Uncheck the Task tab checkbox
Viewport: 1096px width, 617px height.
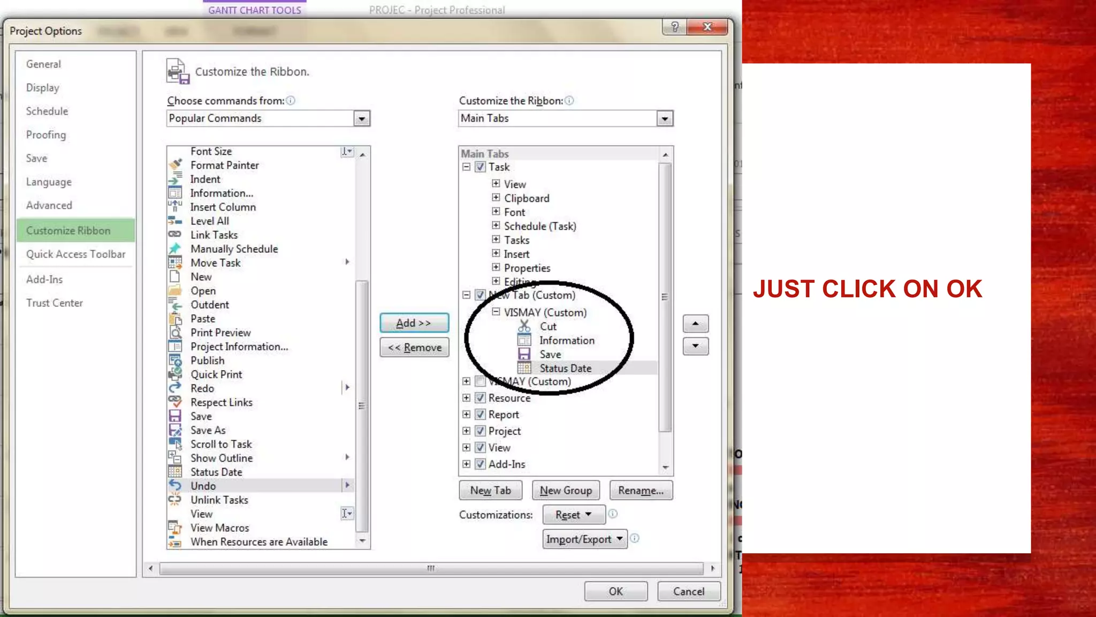tap(480, 167)
